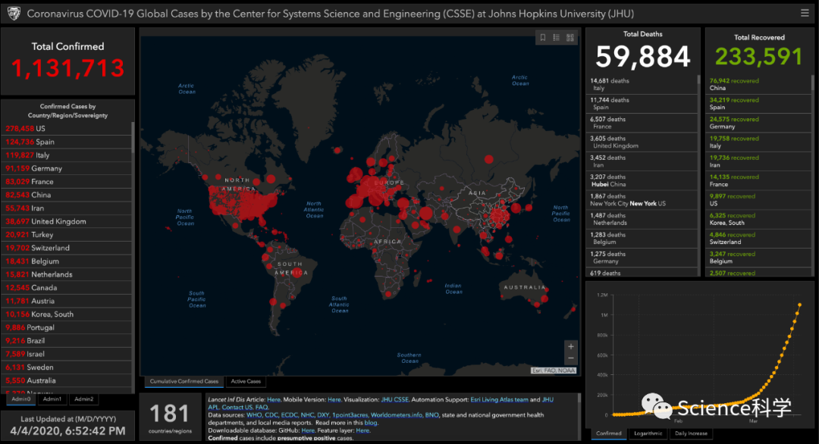Screen dimensions: 819x444
Task: Click the 24,575 recovered Germany entry
Action: 758,123
